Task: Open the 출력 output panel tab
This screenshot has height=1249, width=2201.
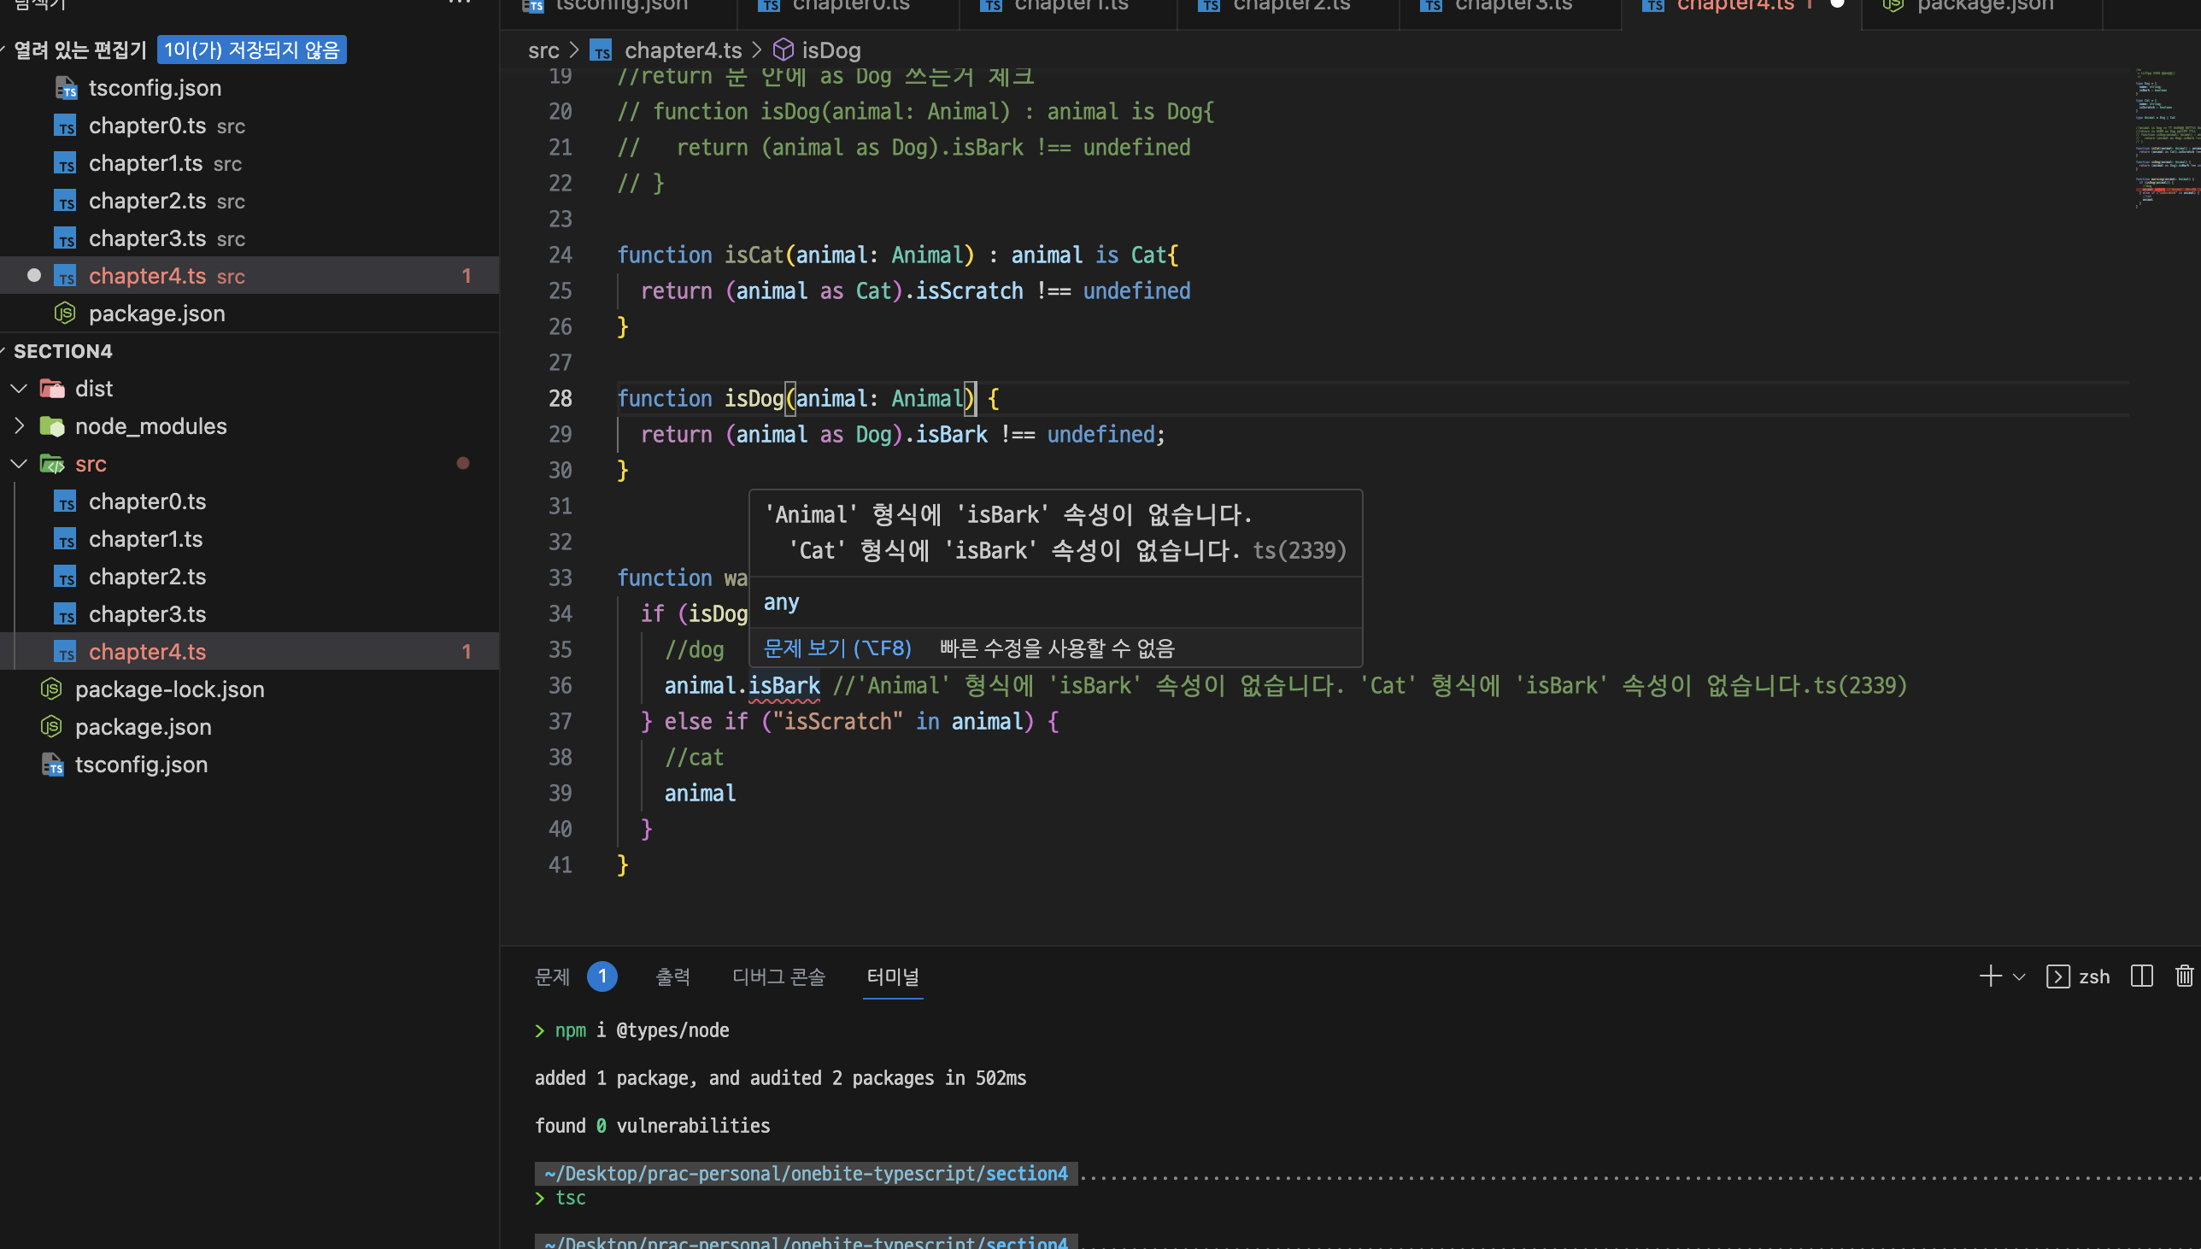Action: pos(672,976)
